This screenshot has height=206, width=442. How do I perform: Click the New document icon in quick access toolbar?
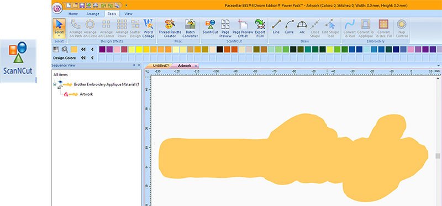69,6
